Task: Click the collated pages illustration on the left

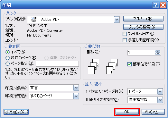Action: pos(93,66)
